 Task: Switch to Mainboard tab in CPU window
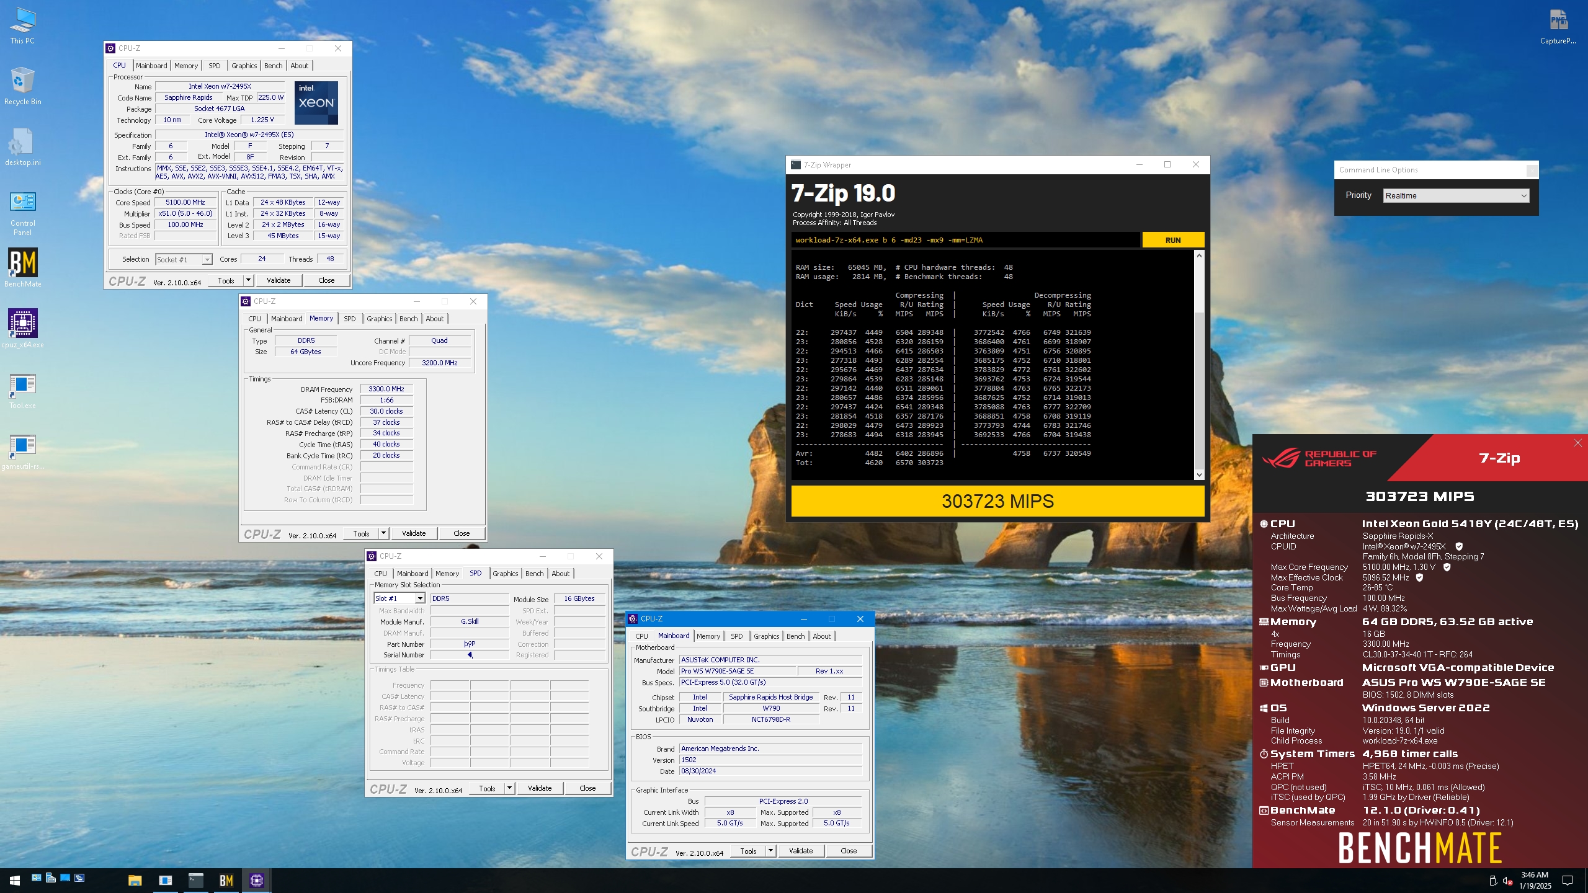[x=151, y=66]
